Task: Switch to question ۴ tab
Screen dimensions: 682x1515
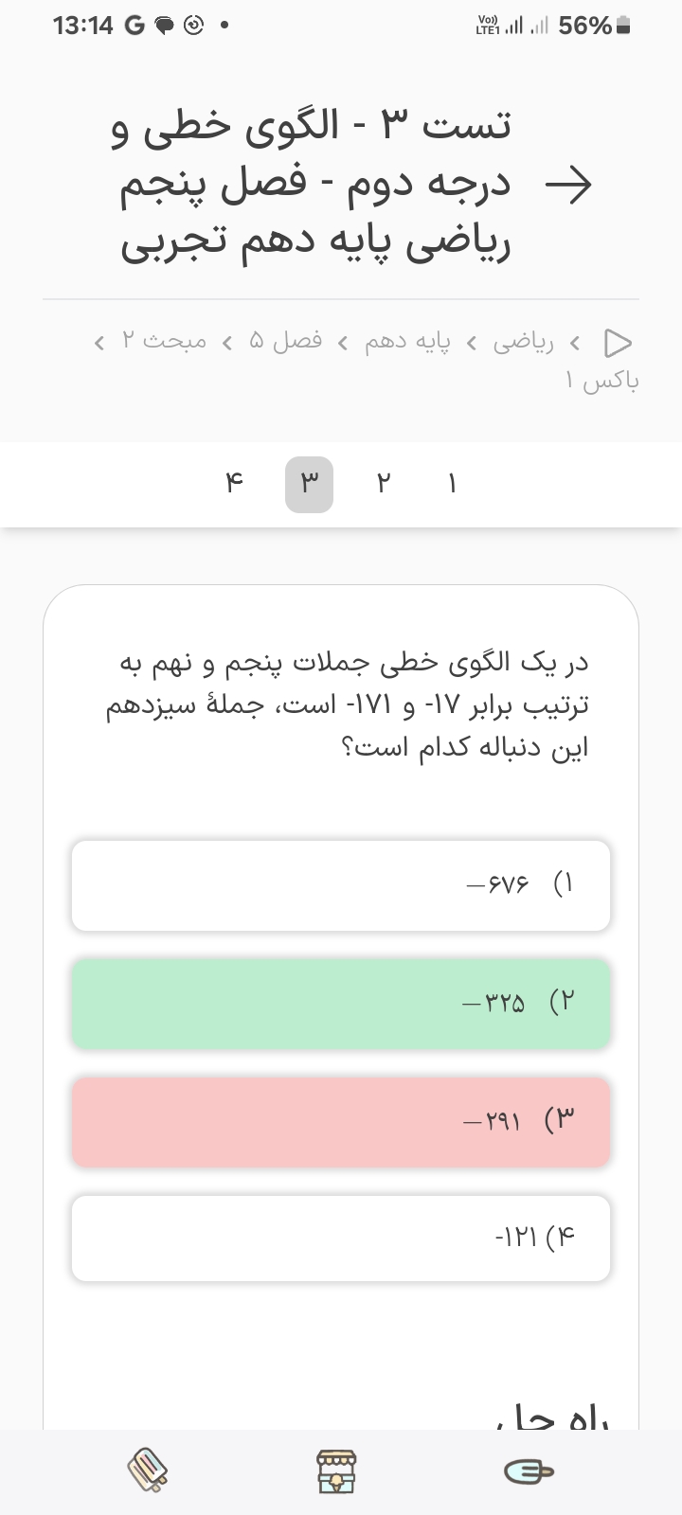Action: [x=234, y=485]
